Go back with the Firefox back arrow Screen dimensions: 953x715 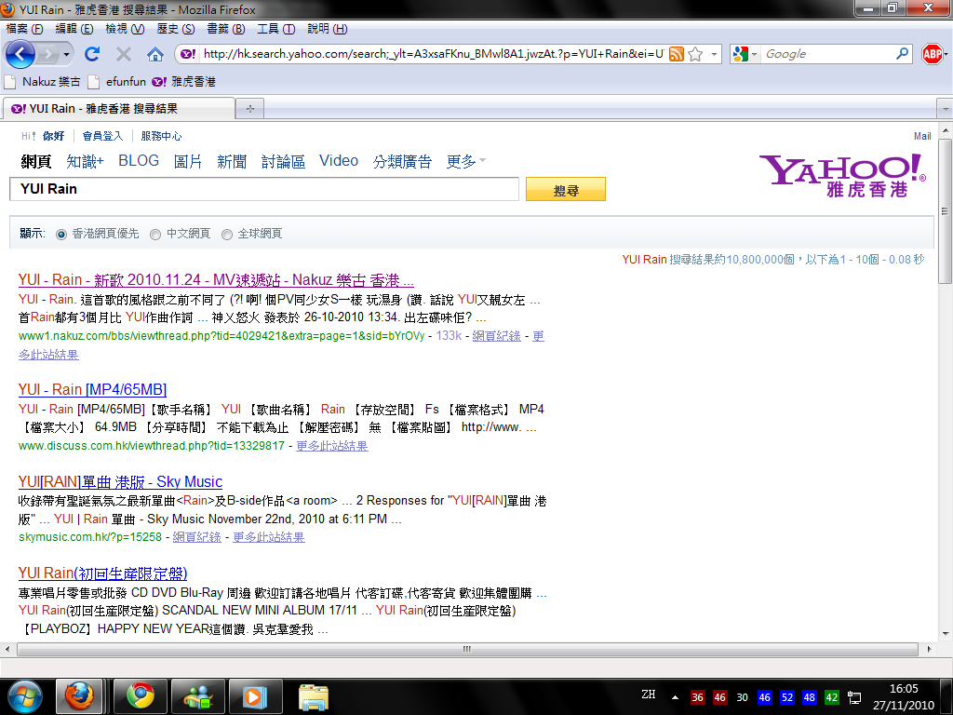20,55
